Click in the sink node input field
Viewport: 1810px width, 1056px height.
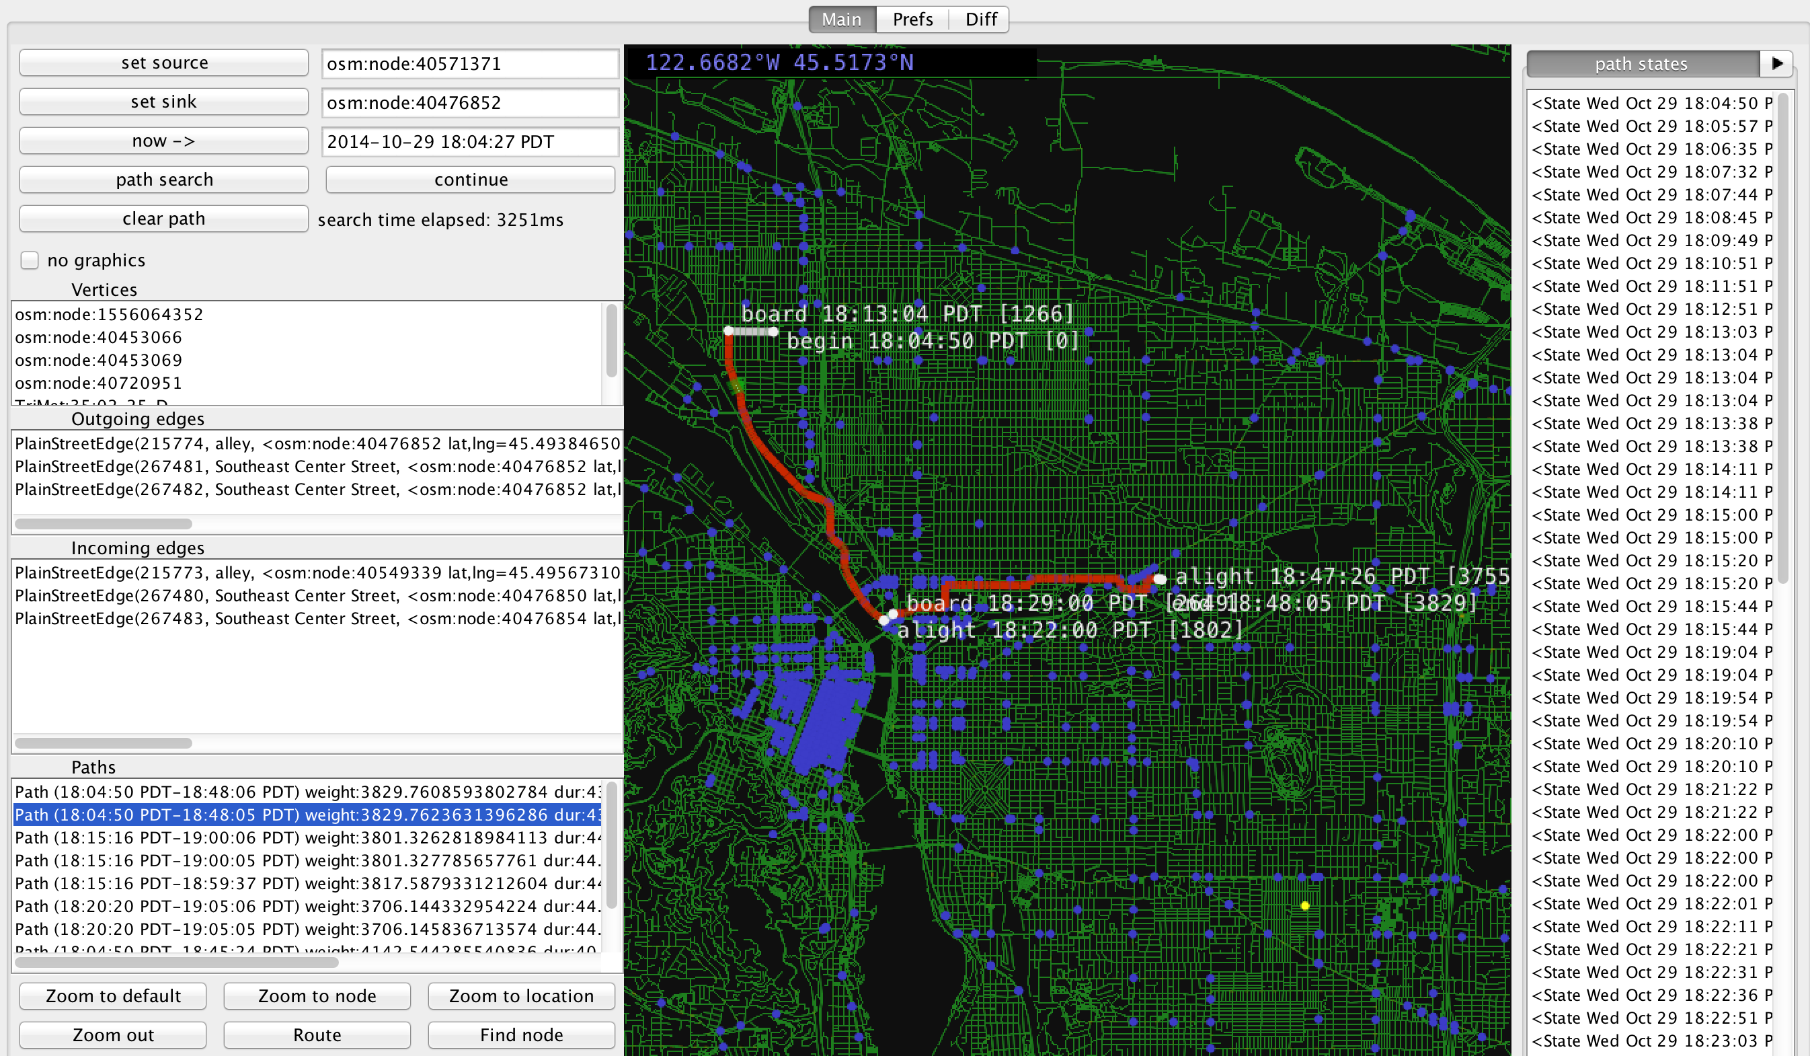point(470,103)
